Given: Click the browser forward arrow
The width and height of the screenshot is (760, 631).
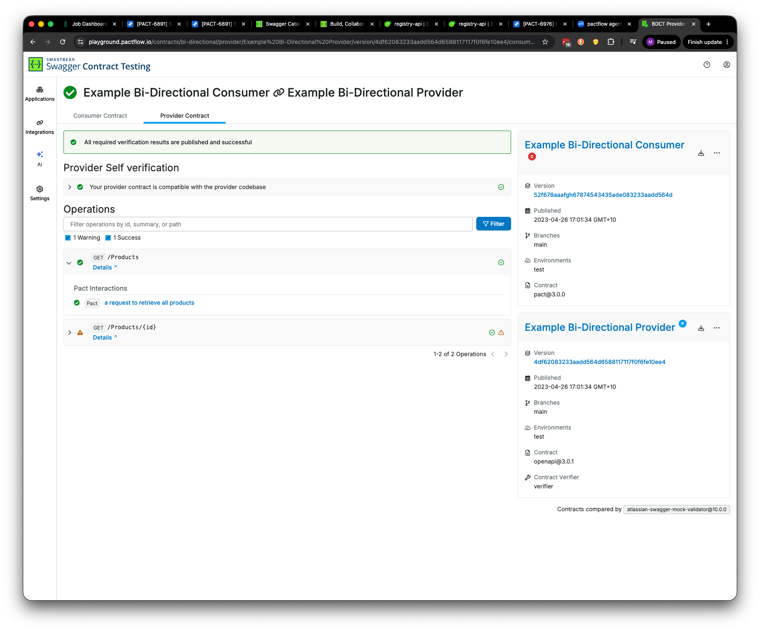Looking at the screenshot, I should tap(48, 42).
